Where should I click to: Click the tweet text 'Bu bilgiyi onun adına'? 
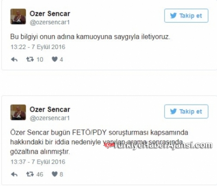[42, 37]
